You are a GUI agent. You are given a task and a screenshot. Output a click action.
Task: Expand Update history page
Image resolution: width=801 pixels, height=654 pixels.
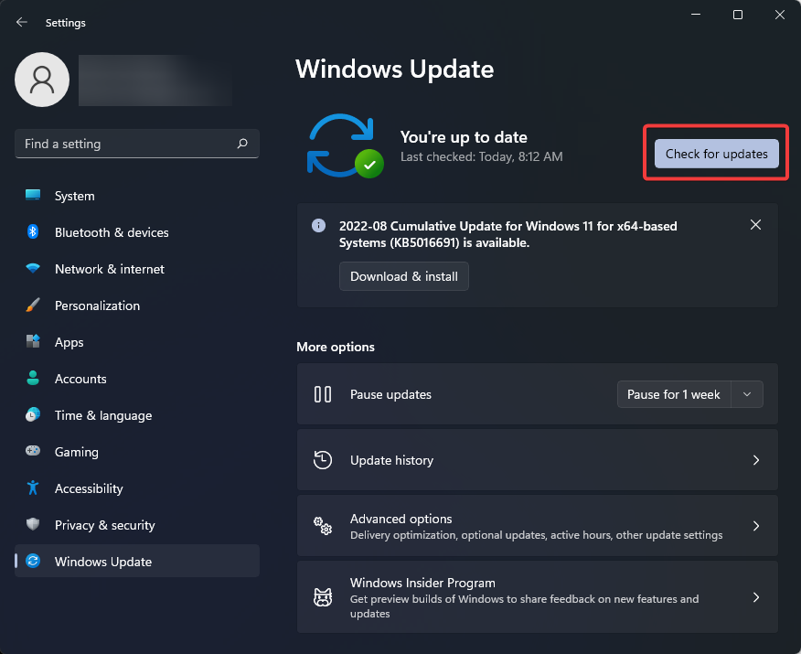[x=755, y=460]
